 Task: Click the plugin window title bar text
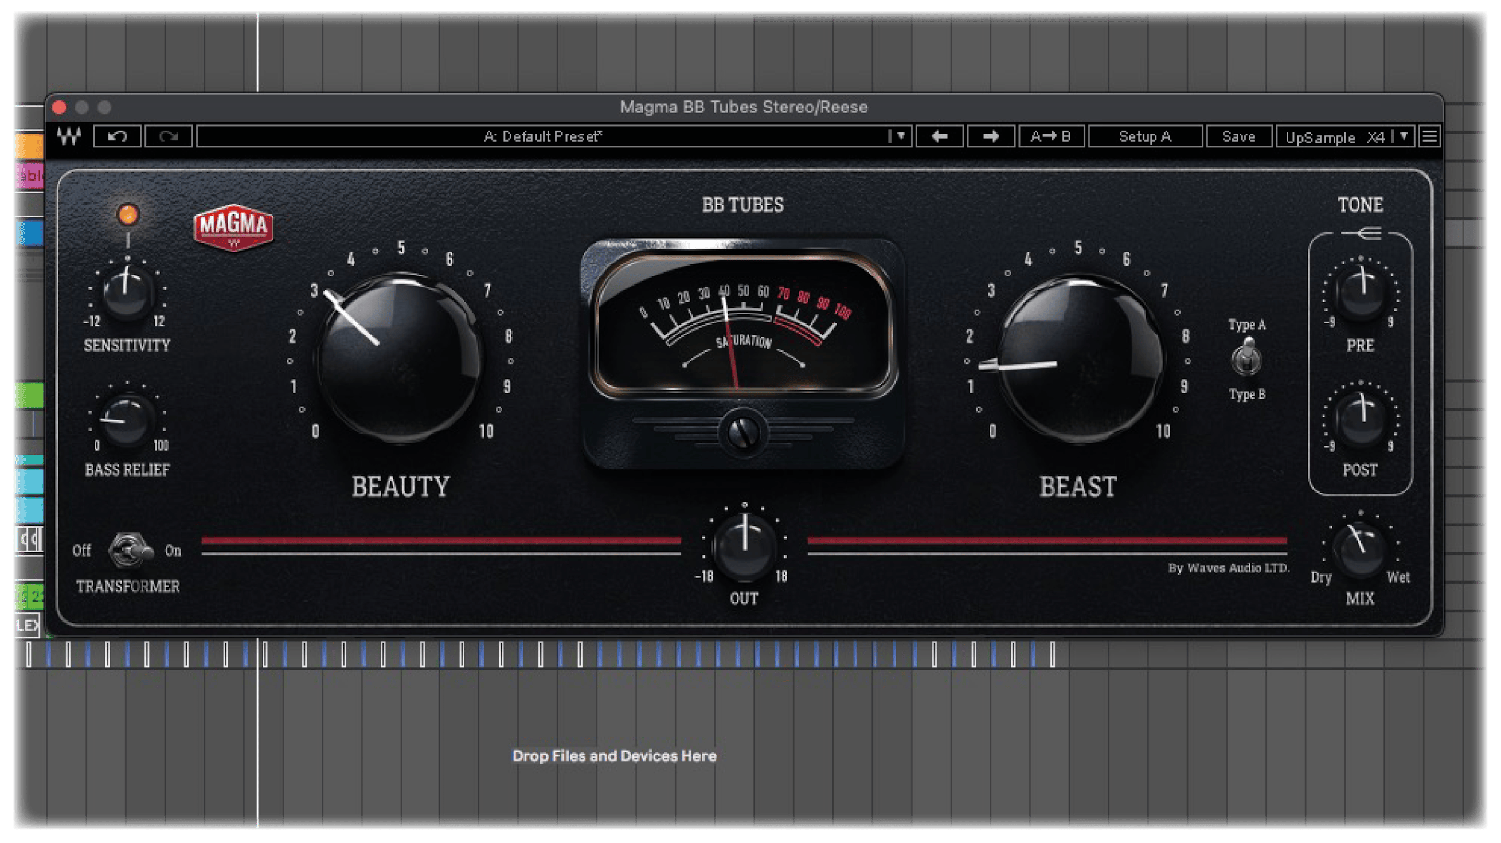[x=744, y=107]
